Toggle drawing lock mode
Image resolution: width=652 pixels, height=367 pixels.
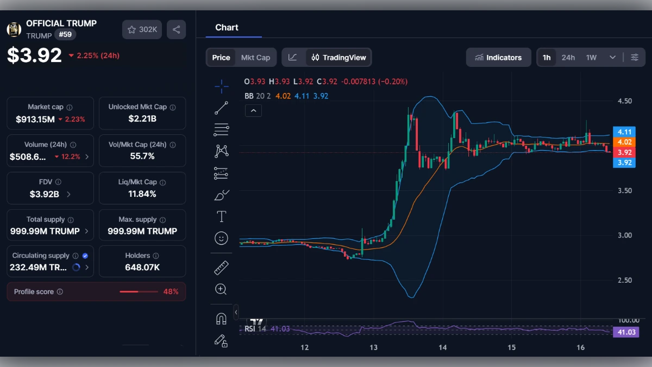click(x=221, y=341)
